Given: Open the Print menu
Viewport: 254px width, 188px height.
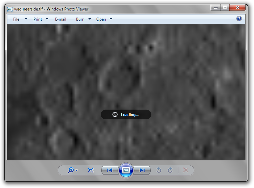Looking at the screenshot, I should tap(37, 19).
